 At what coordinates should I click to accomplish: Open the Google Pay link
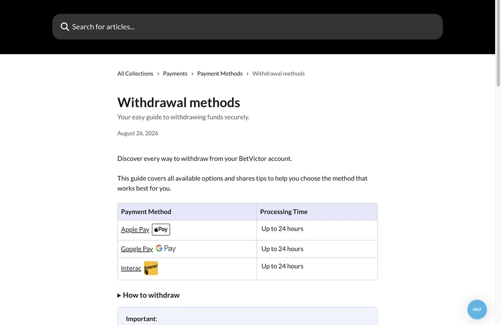[137, 249]
